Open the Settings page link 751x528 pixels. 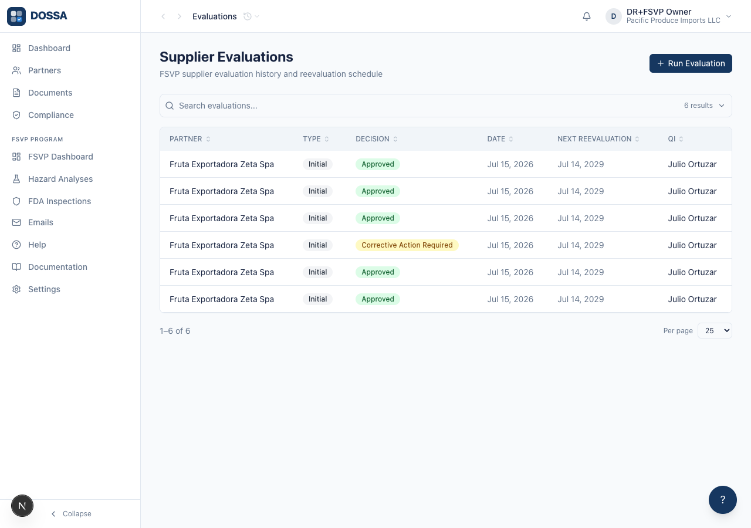[x=70, y=289]
